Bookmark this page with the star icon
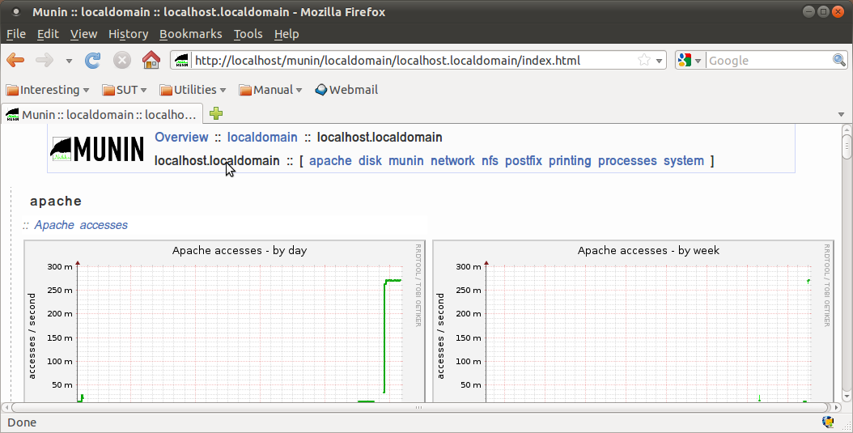 pyautogui.click(x=644, y=61)
